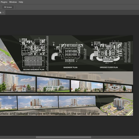The image size is (139, 139).
Task: Click the parking grid in Second Basement Plan
Action: pos(33,61)
